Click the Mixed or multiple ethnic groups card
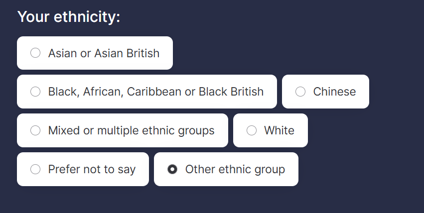Viewport: 424px width, 213px height. click(x=123, y=130)
